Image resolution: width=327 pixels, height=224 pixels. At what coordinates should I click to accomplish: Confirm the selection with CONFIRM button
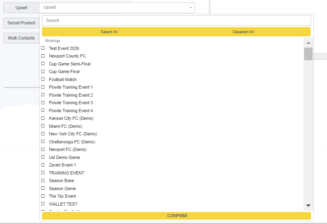click(177, 216)
